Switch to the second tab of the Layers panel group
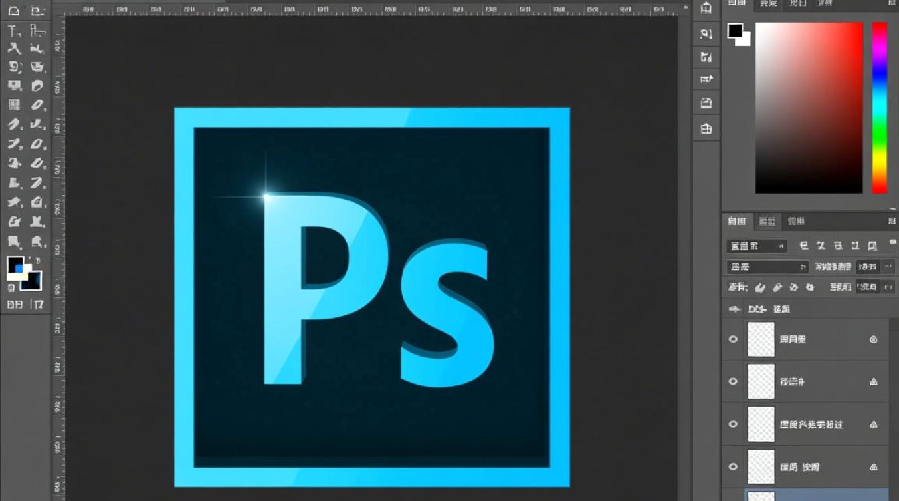Screen dimensions: 899x501 [x=768, y=221]
